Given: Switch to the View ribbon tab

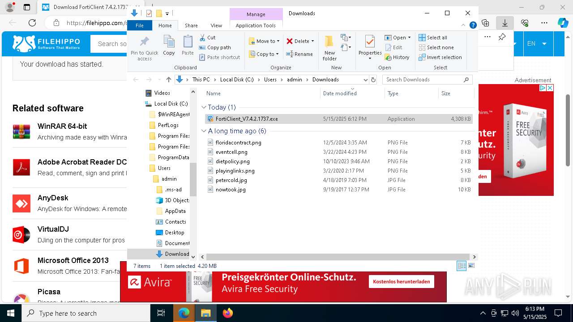Looking at the screenshot, I should (216, 25).
